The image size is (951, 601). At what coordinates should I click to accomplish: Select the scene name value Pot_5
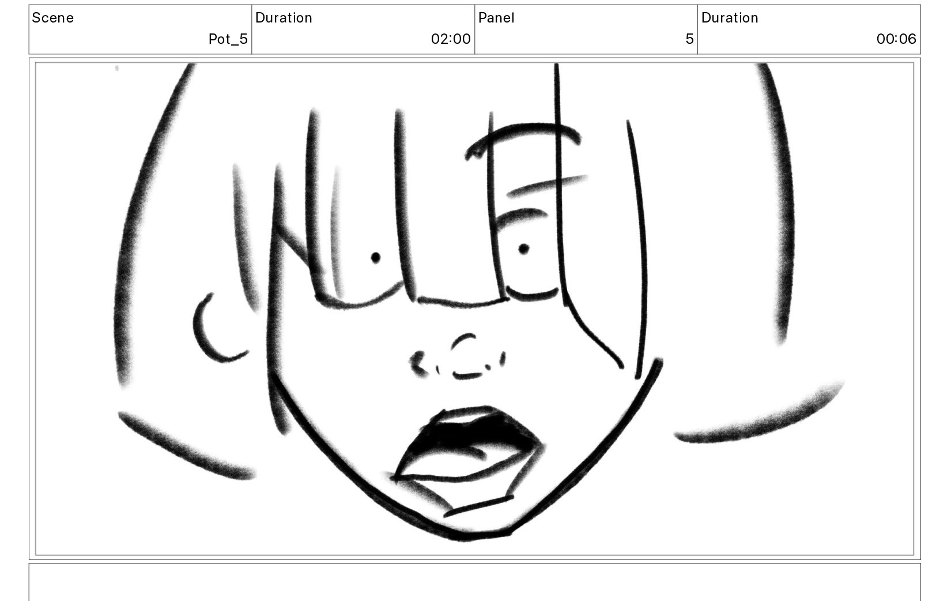[x=228, y=39]
